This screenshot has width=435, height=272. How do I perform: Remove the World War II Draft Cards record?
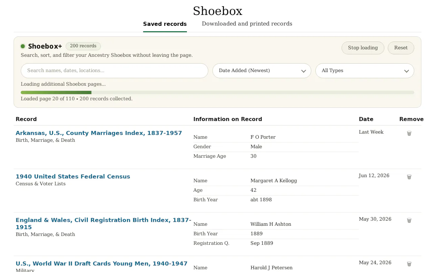(x=409, y=264)
